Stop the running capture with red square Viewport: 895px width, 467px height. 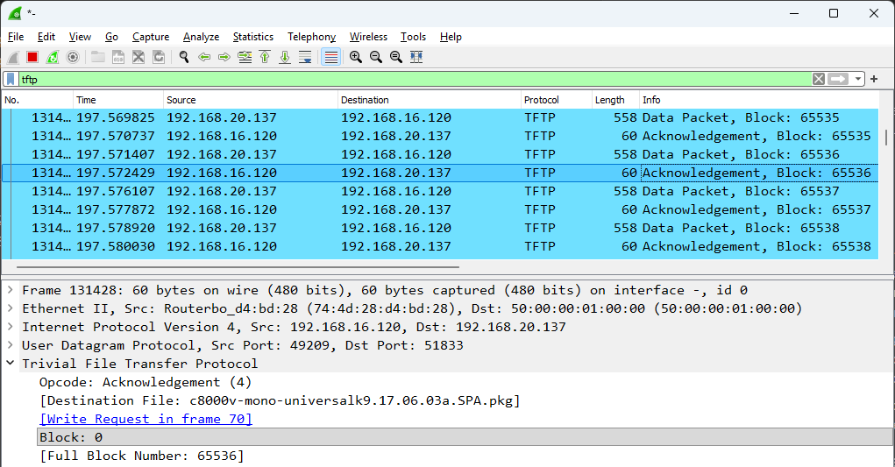pos(32,57)
